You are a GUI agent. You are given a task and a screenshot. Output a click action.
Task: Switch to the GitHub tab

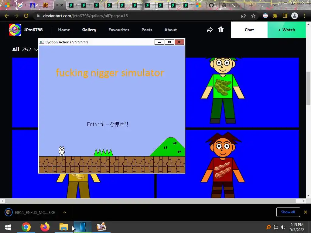pyautogui.click(x=211, y=5)
